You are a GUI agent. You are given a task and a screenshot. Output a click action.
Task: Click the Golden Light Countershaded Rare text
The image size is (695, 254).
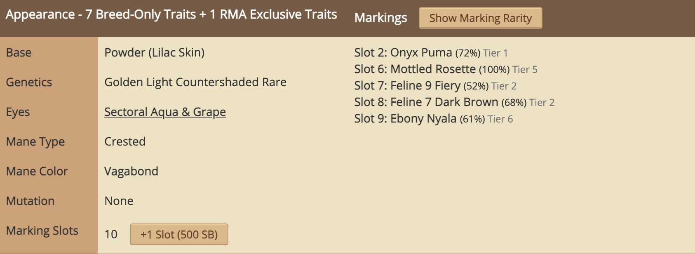[x=195, y=82]
